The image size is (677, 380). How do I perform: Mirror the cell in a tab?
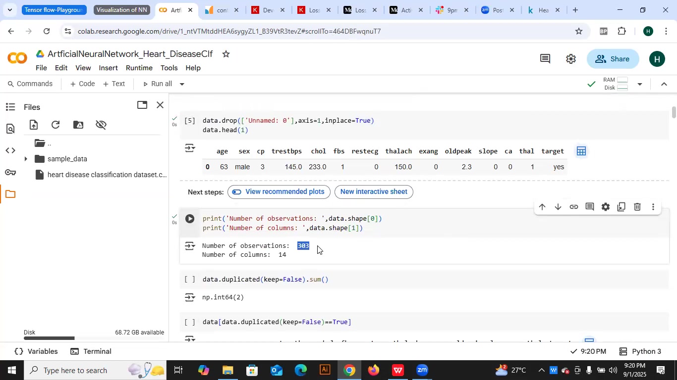621,207
